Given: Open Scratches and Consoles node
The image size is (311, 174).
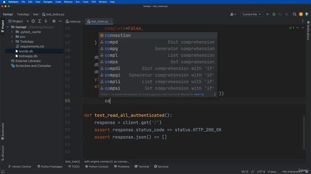Looking at the screenshot, I should [x=33, y=66].
